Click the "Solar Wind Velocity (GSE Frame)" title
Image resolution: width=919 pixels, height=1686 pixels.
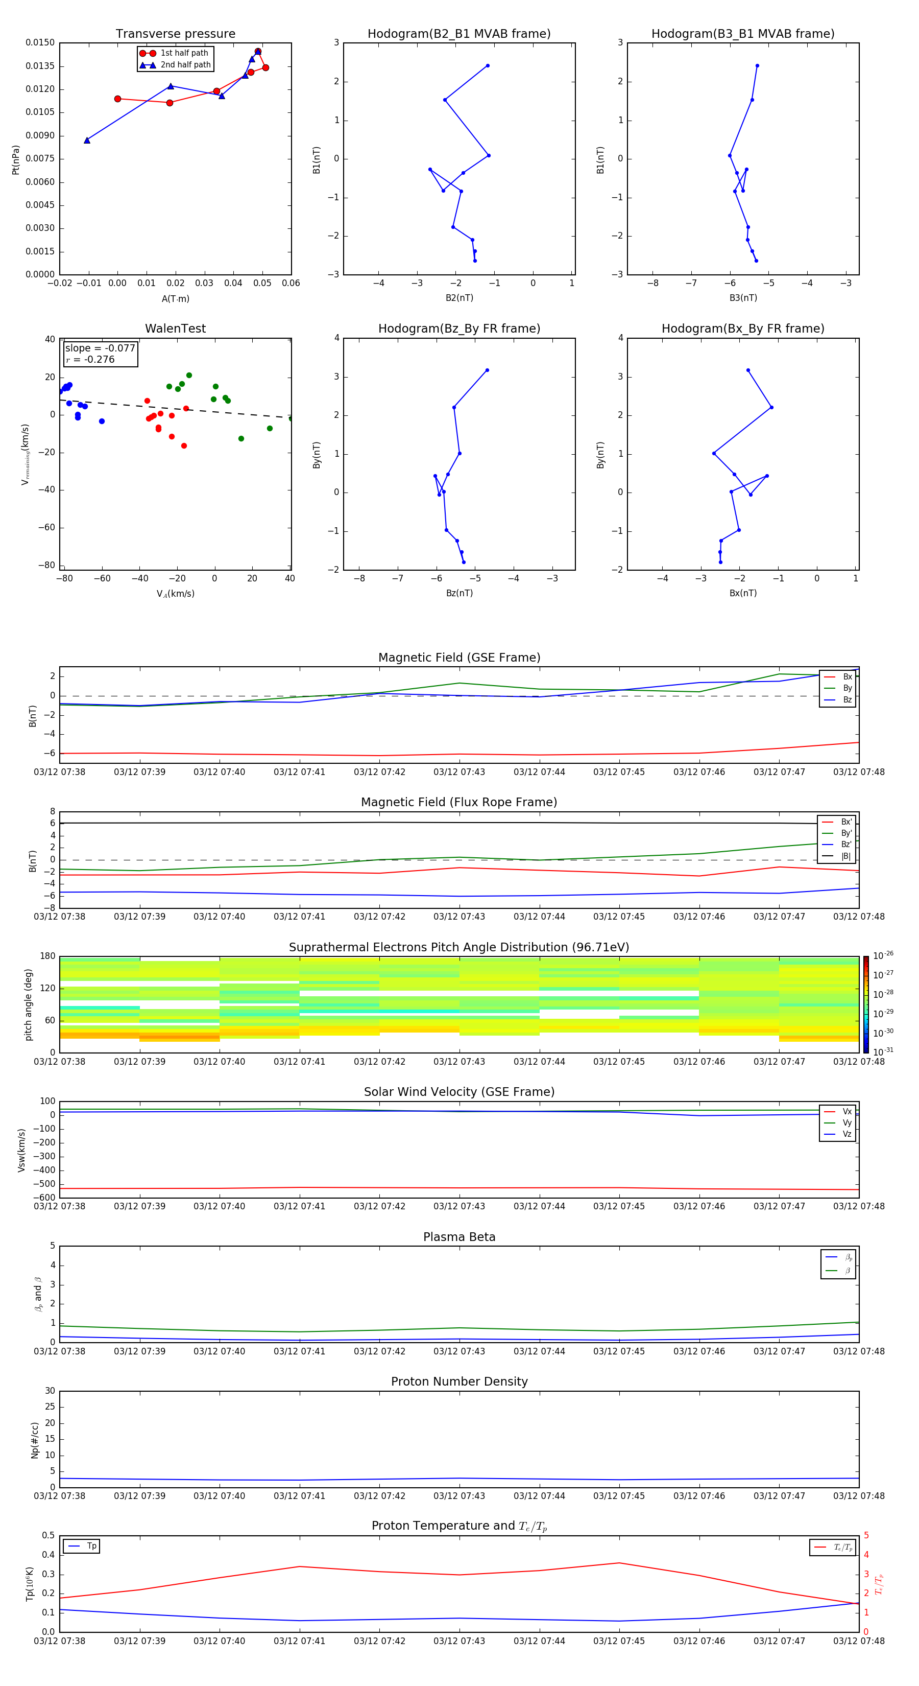click(459, 1092)
